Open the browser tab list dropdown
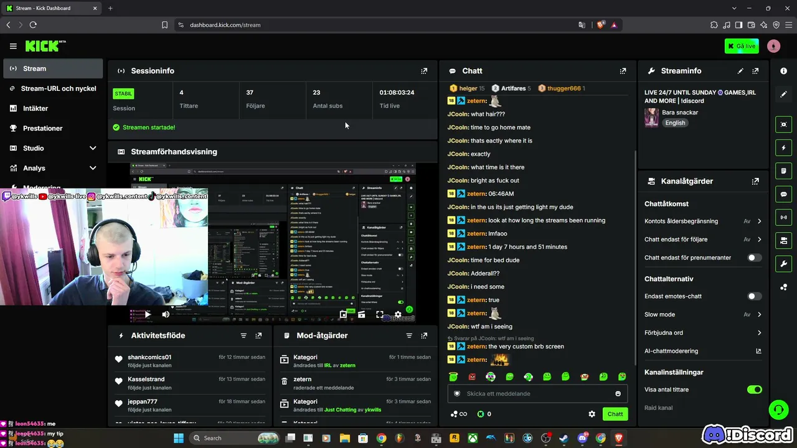The height and width of the screenshot is (448, 797). point(734,8)
